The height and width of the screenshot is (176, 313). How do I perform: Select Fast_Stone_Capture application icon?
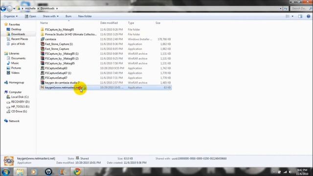pos(43,49)
